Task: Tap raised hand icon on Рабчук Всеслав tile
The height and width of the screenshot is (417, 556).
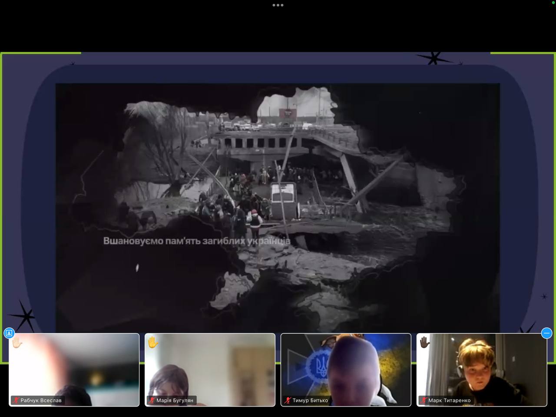Action: pos(17,343)
